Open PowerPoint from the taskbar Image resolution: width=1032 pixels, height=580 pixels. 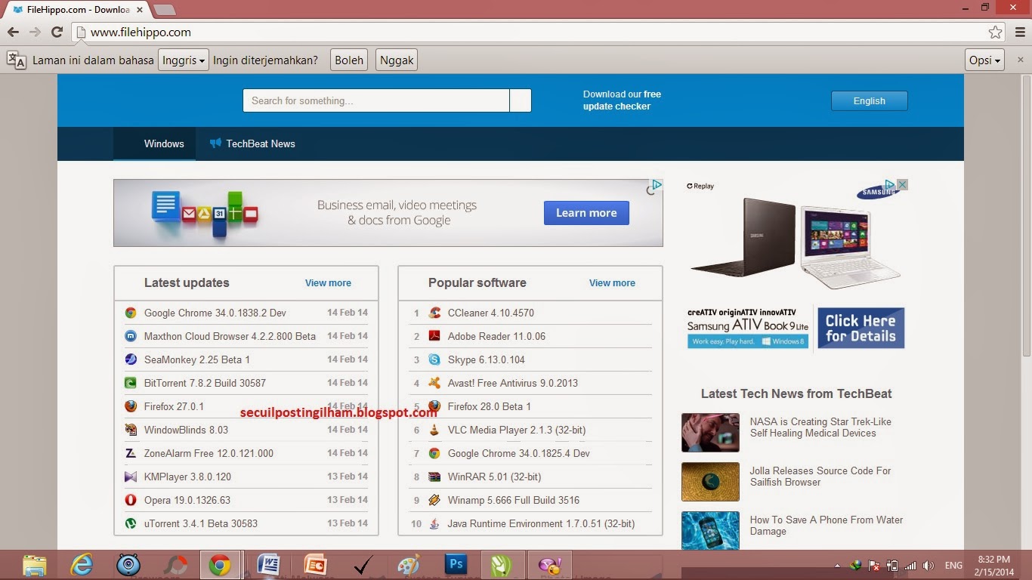click(315, 565)
